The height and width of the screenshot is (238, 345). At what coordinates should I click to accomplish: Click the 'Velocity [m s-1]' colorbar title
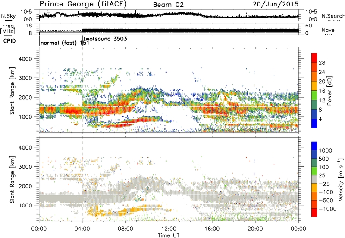(x=341, y=179)
